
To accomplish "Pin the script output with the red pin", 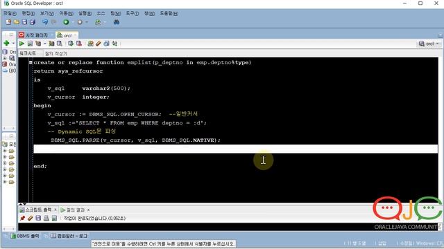I will [22, 219].
